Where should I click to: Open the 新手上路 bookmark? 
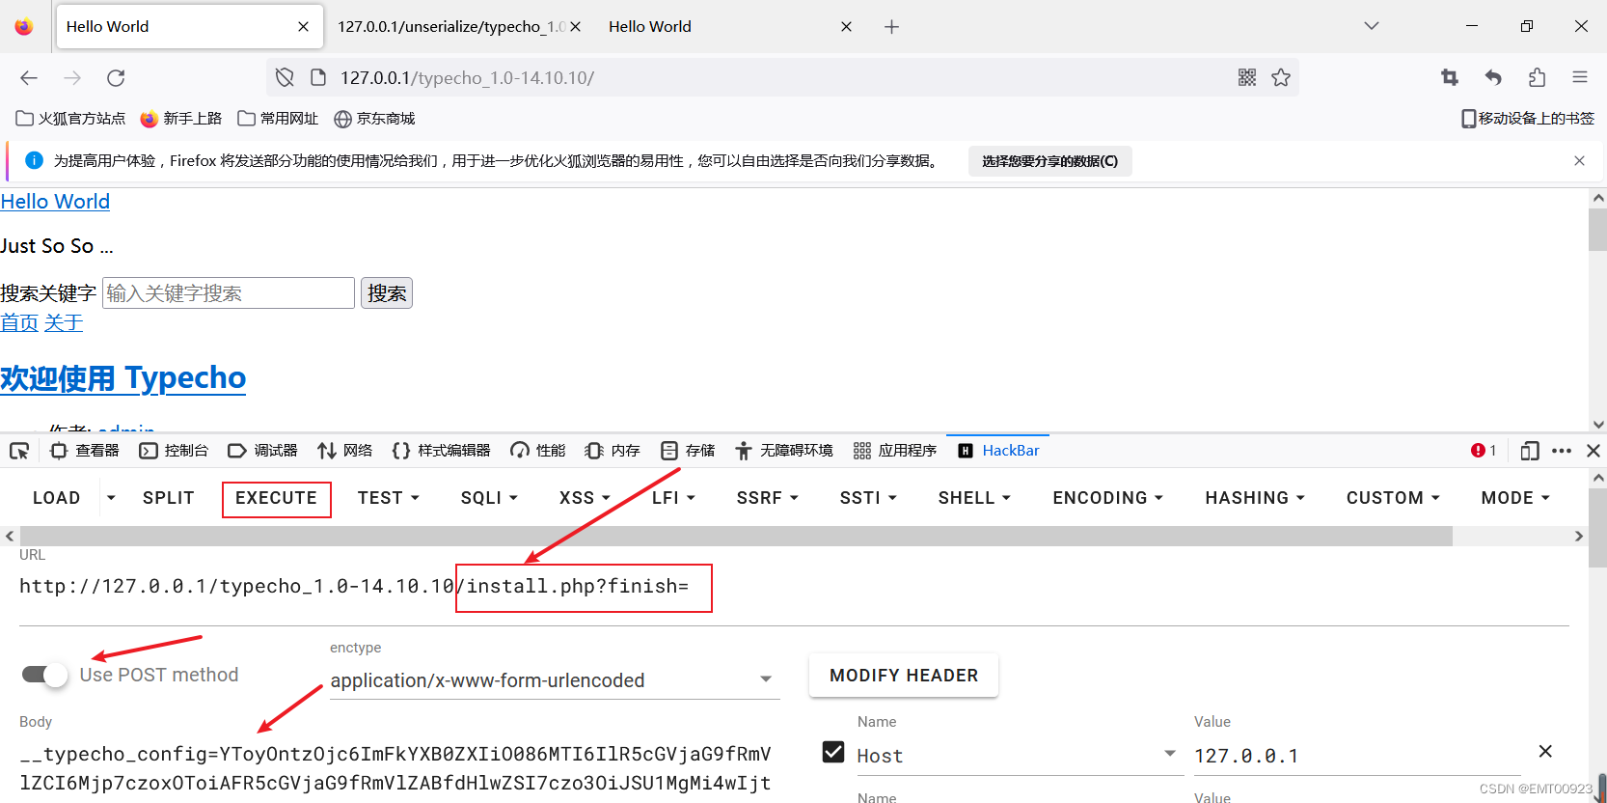point(181,119)
